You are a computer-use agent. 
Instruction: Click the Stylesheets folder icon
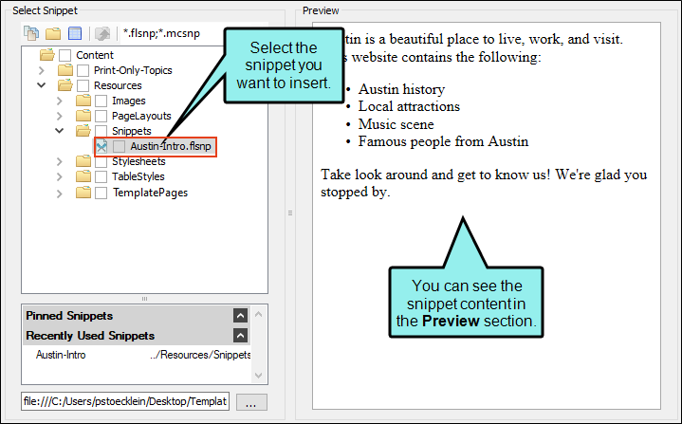tap(83, 161)
